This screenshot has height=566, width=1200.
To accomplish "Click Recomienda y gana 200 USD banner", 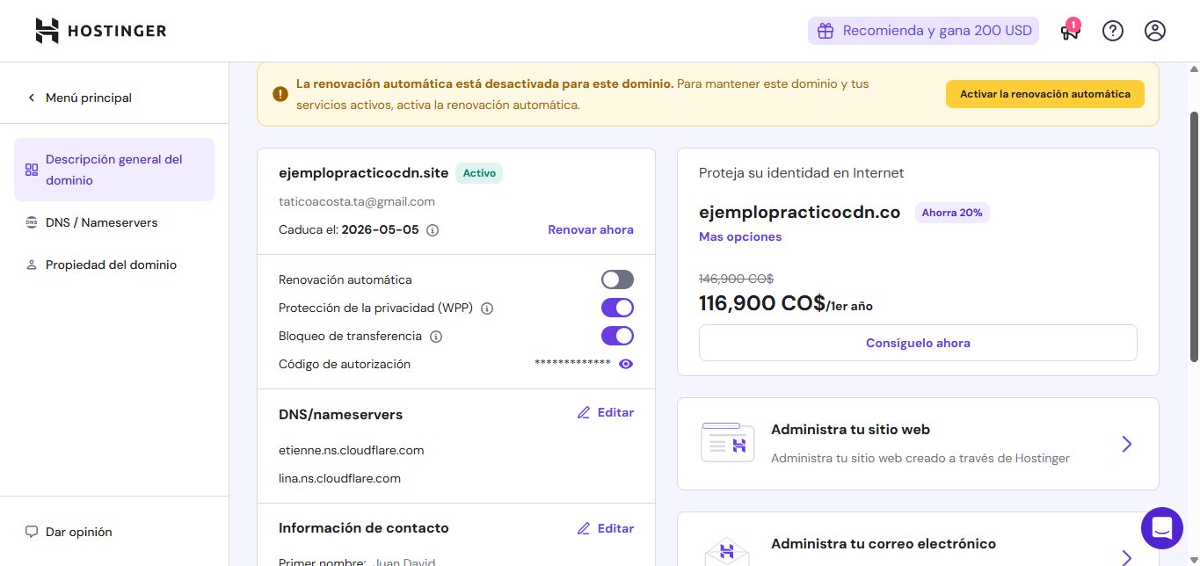I will pyautogui.click(x=923, y=31).
